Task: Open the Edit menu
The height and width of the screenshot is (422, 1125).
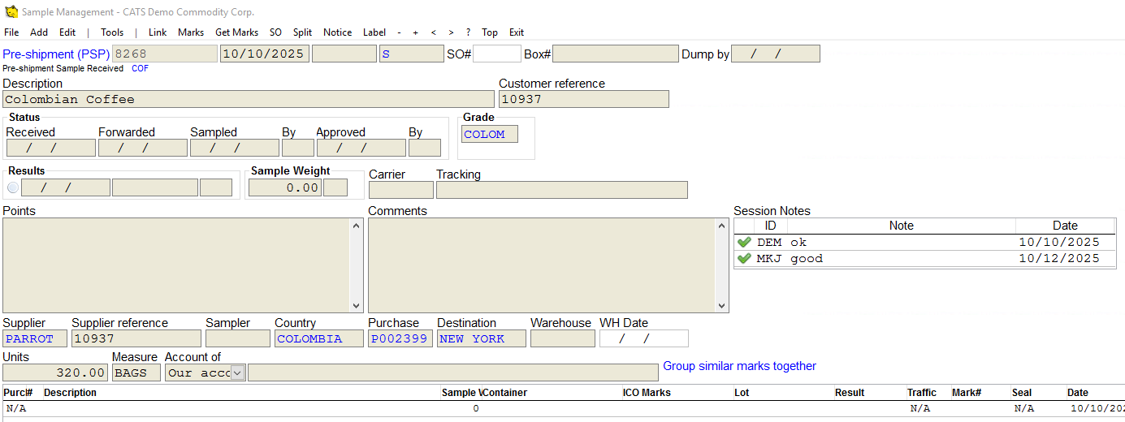Action: [67, 32]
